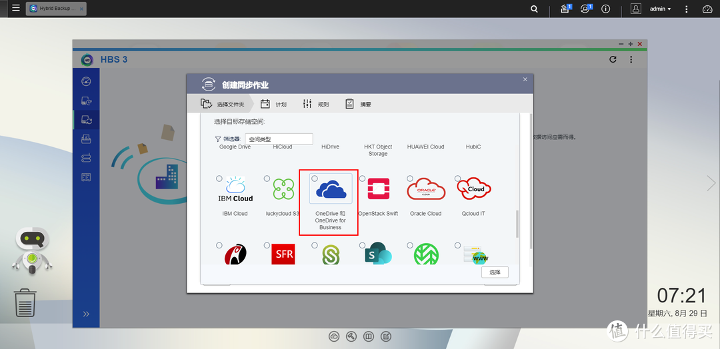Viewport: 720px width, 349px height.
Task: Click the HubiC label
Action: tap(473, 147)
